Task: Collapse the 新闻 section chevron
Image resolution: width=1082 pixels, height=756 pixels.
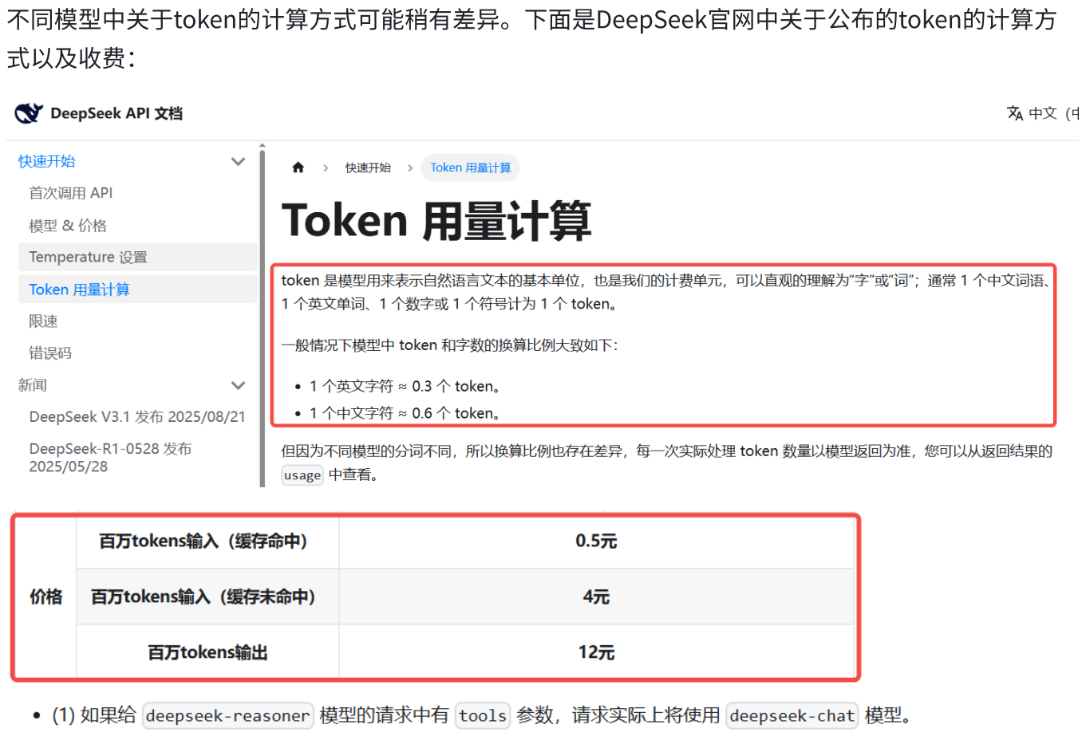Action: coord(238,385)
